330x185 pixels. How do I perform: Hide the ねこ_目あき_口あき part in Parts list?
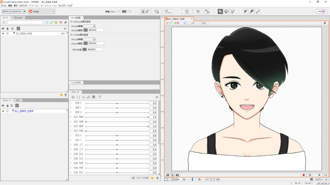(x=3, y=33)
